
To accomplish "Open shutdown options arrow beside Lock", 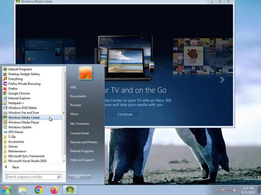I will coord(88,177).
